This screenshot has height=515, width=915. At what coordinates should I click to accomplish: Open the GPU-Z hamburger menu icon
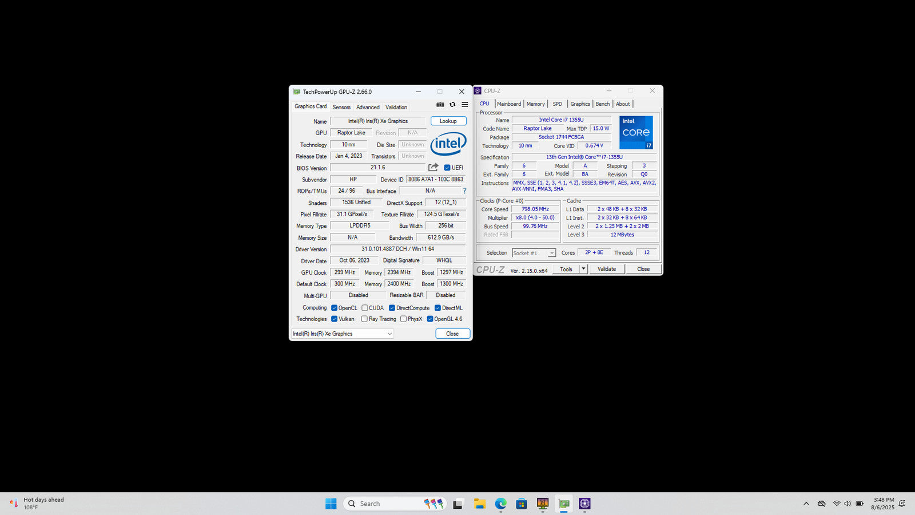[465, 105]
